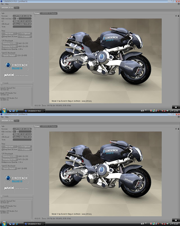Click keyboard icon in dark corner above 01:20 clock
This screenshot has width=180, height=226.
(176, 220)
